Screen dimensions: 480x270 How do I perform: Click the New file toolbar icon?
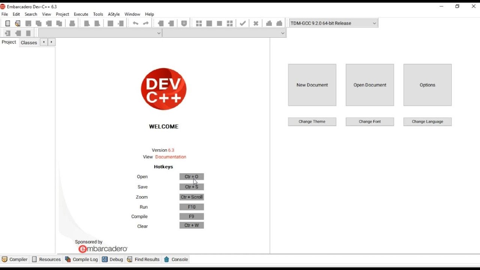tap(7, 23)
